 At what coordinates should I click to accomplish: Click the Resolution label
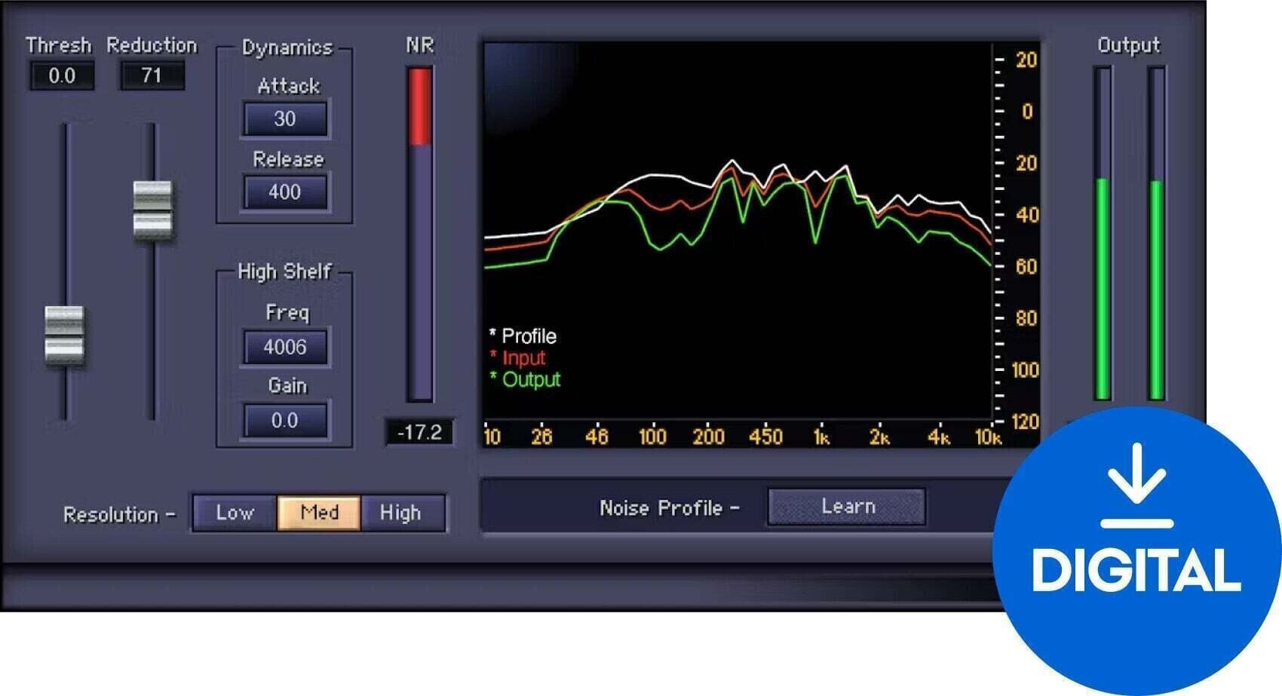click(x=119, y=515)
